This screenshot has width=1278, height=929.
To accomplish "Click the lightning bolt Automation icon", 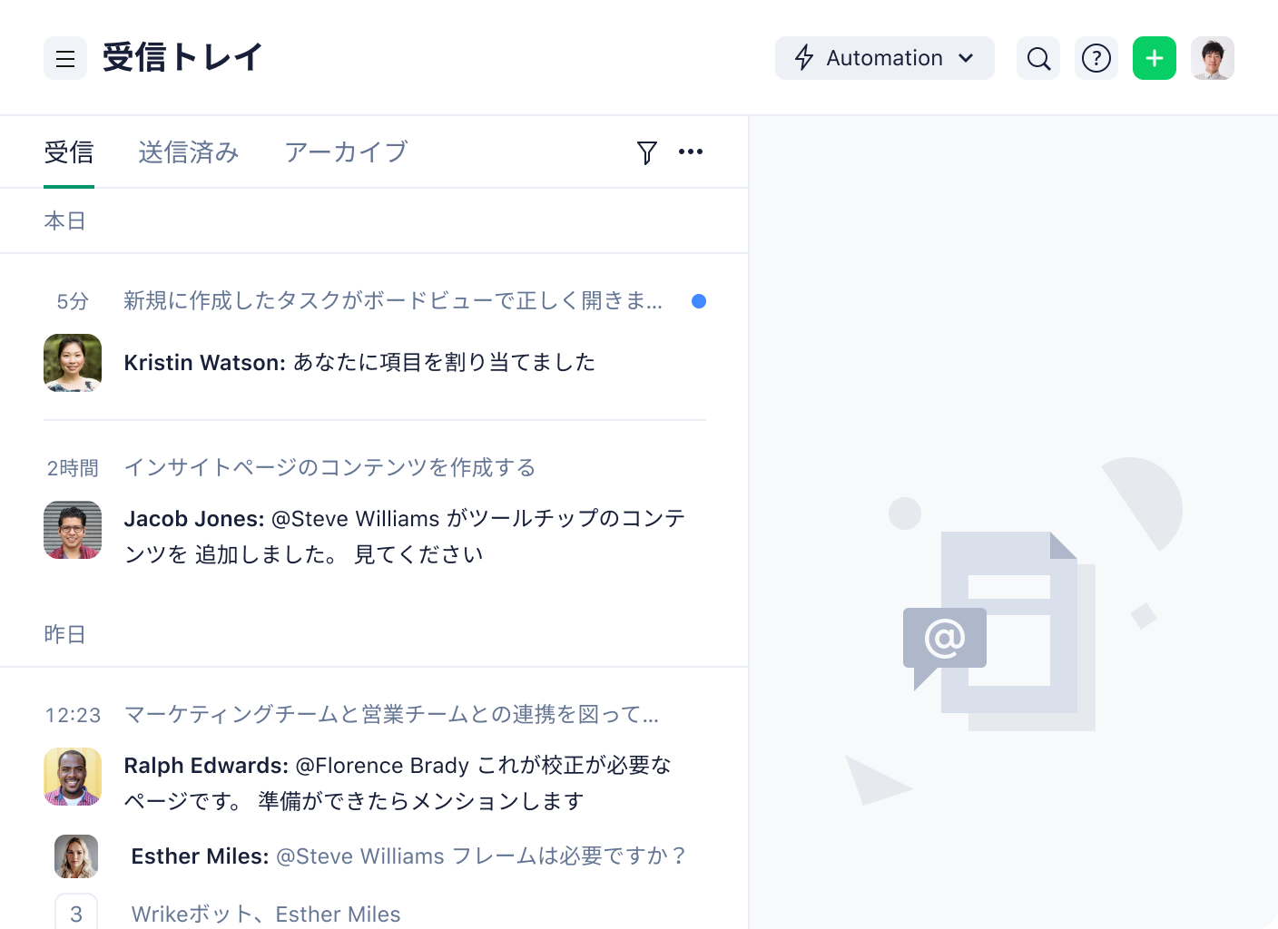I will coord(804,58).
